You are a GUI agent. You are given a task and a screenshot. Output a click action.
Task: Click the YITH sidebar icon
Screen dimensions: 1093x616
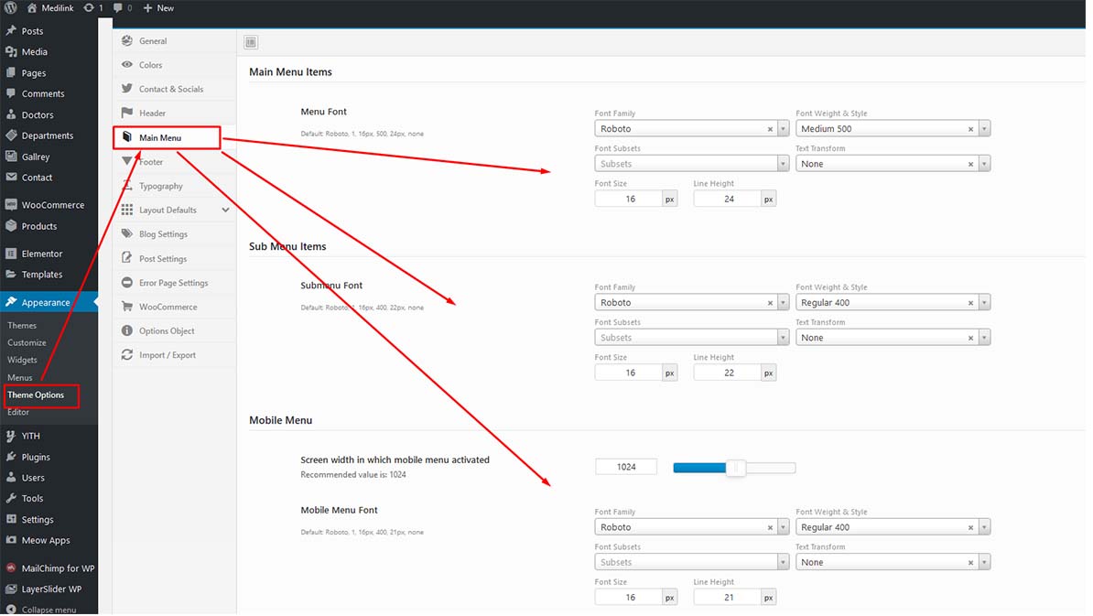pyautogui.click(x=11, y=436)
